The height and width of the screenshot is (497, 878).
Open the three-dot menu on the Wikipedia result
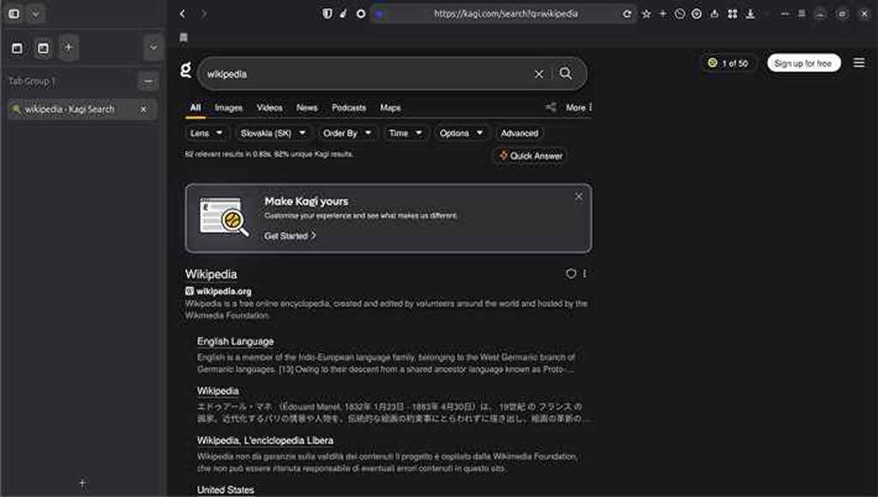coord(585,273)
